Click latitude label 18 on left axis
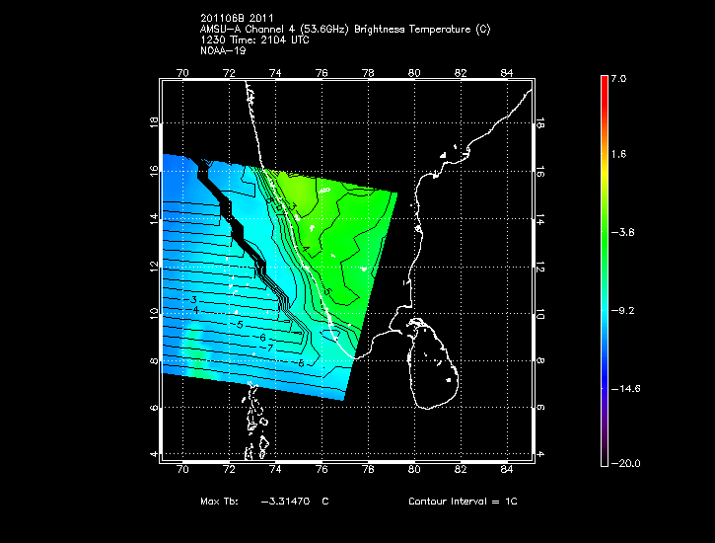 [154, 122]
